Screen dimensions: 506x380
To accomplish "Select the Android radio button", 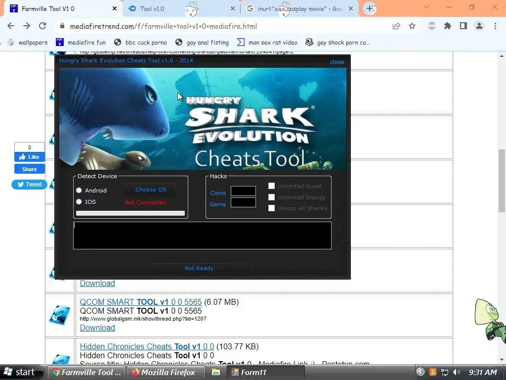I will [79, 190].
